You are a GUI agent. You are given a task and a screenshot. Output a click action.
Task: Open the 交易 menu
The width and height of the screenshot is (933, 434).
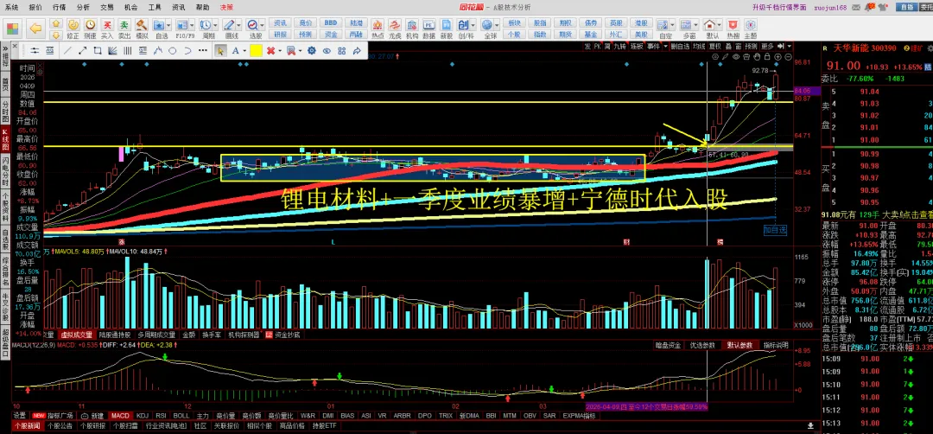click(107, 7)
